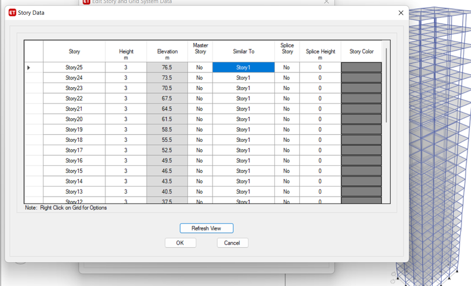The width and height of the screenshot is (471, 286).
Task: Click the Splice Story column header
Action: click(287, 51)
